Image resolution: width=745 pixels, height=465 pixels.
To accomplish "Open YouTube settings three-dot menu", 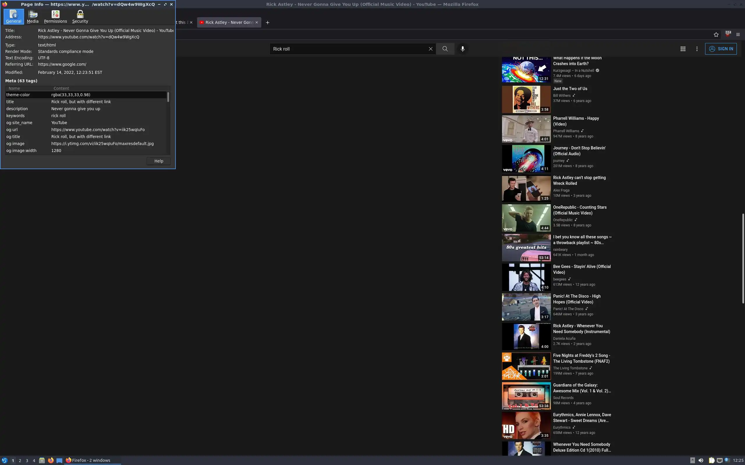I will tap(697, 49).
